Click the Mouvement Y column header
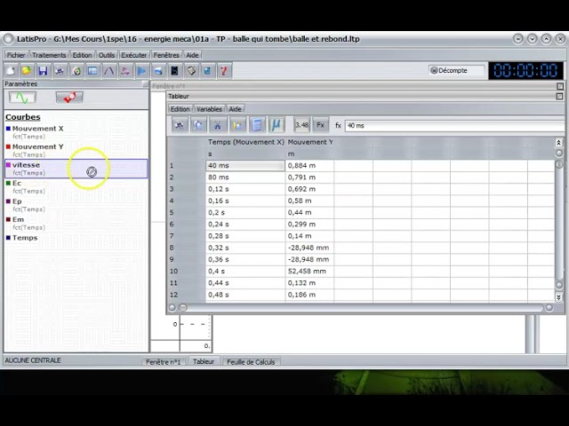This screenshot has height=426, width=569. (x=310, y=142)
